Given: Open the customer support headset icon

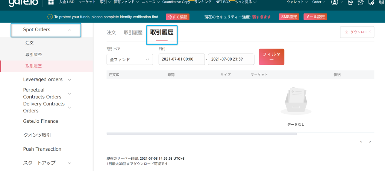Looking at the screenshot, I should [361, 3].
